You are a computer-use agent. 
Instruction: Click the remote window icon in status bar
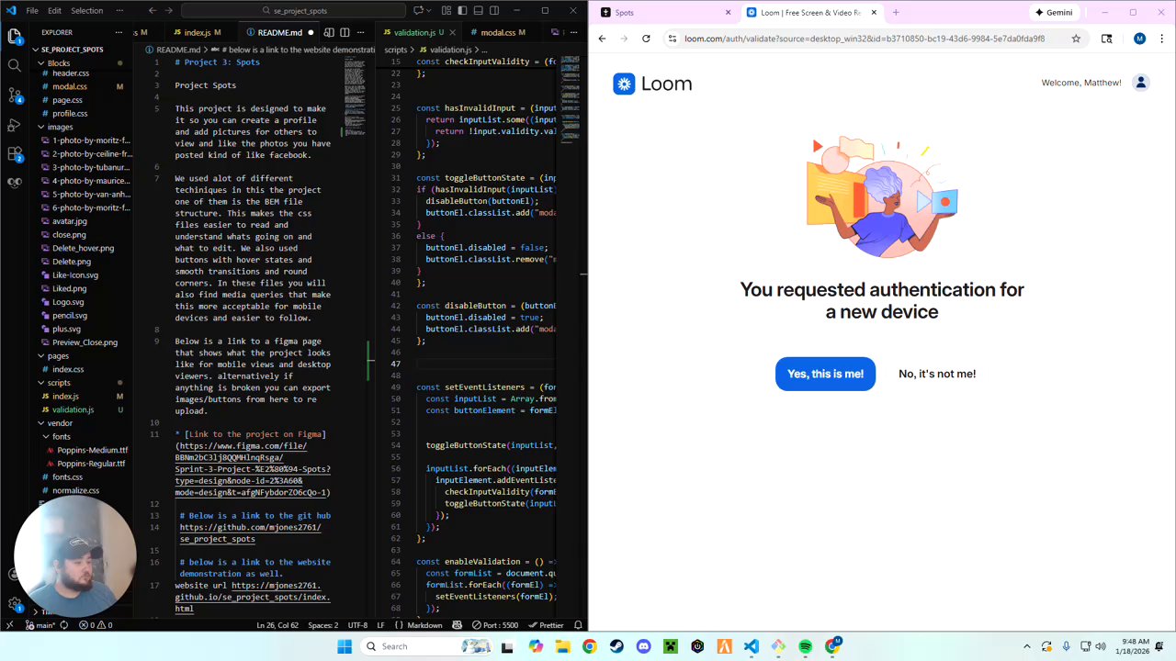9,625
